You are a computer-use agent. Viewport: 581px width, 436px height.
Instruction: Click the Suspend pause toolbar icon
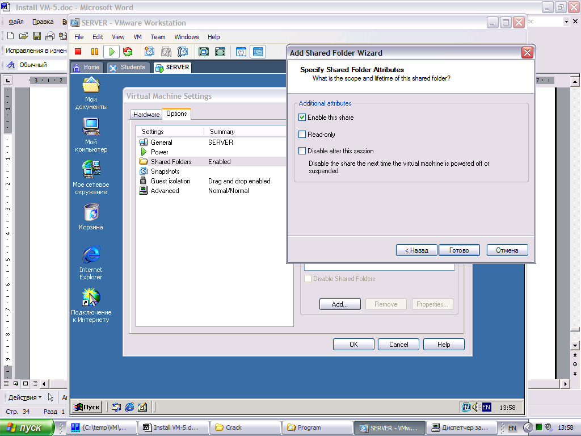(x=95, y=52)
